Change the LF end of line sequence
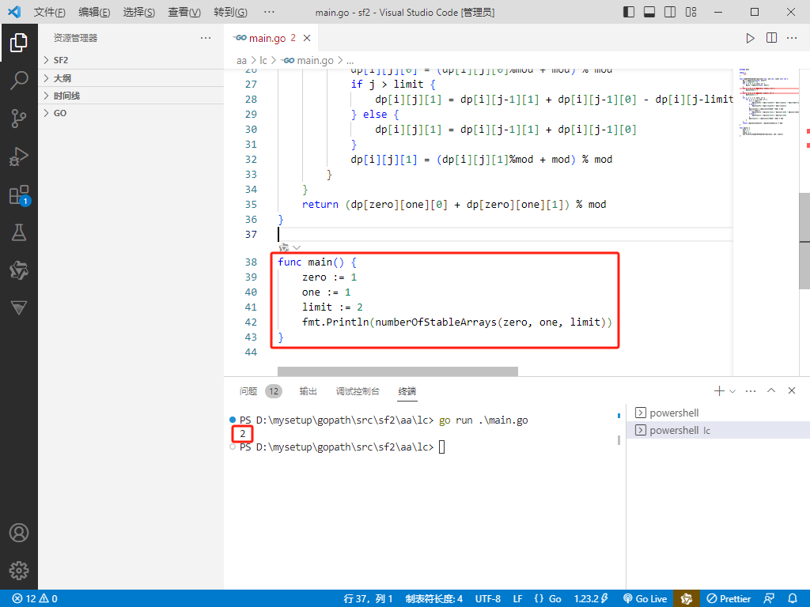 coord(517,599)
